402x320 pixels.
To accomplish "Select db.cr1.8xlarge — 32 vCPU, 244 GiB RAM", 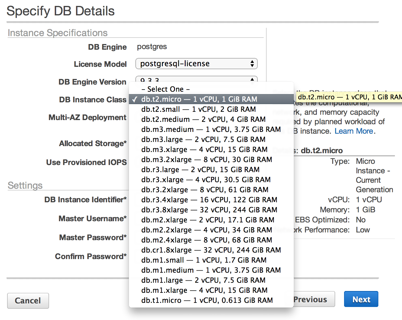I will click(x=211, y=250).
